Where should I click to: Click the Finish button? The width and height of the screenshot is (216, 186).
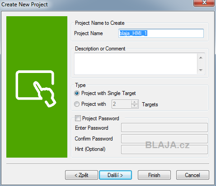click(154, 175)
